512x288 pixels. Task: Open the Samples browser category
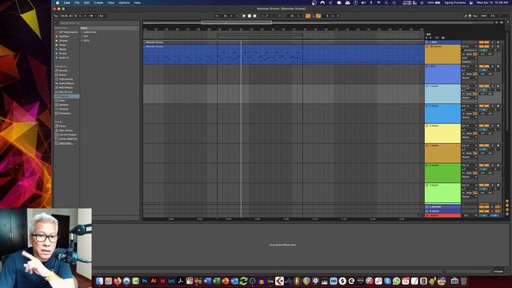(x=64, y=105)
